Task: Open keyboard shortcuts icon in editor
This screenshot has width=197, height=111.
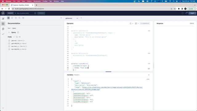Action: [149, 68]
